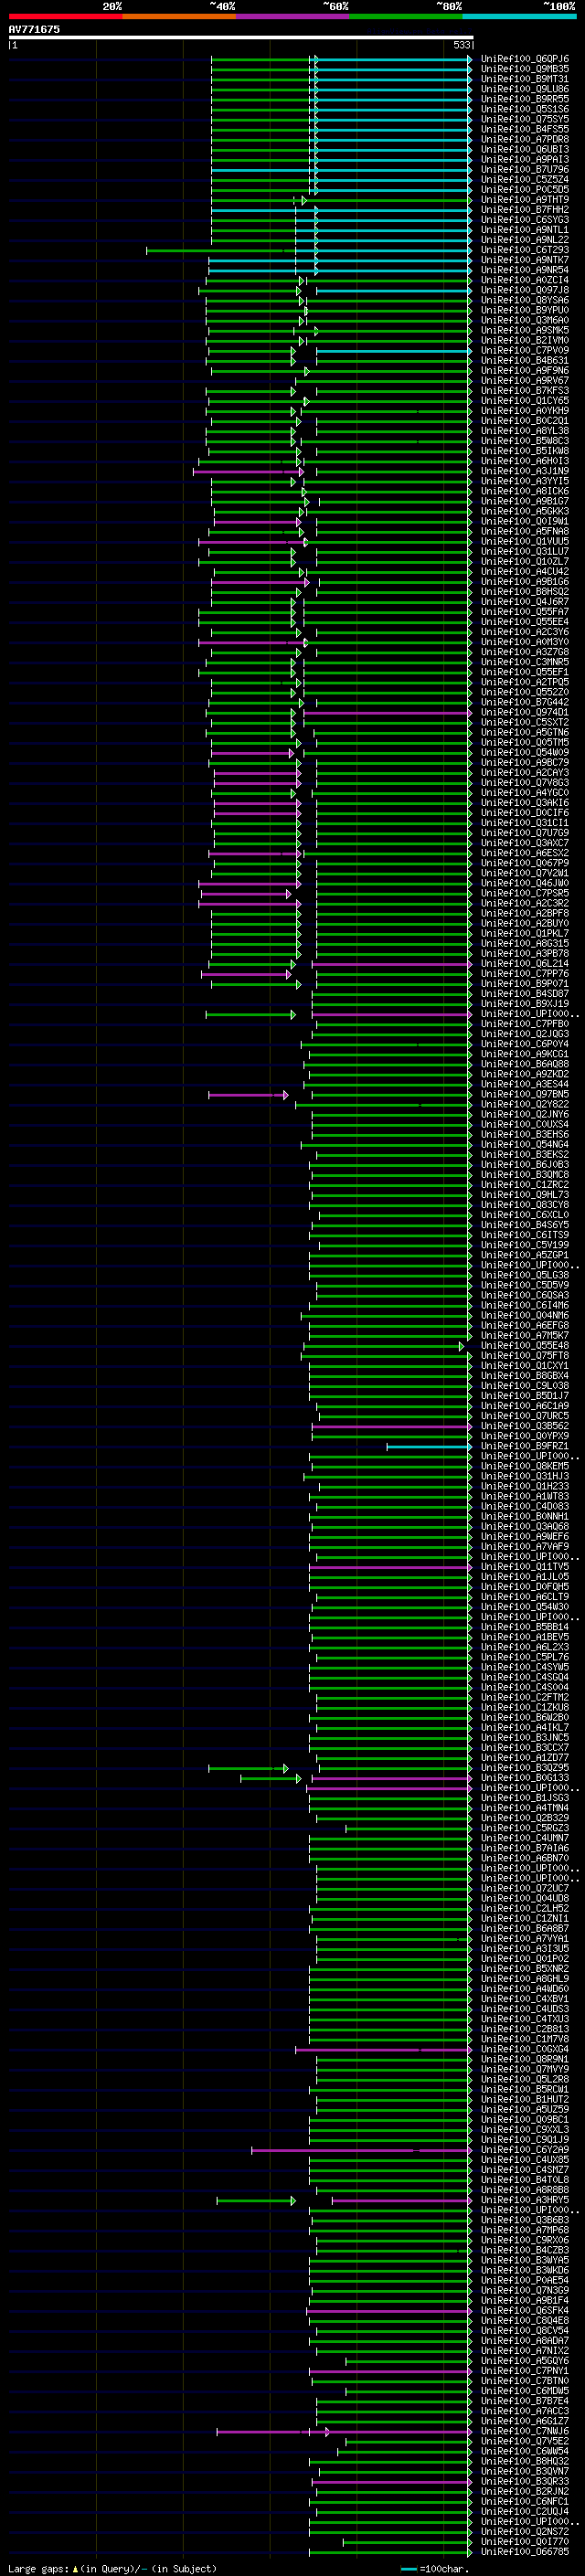Click label UniRef100_A9NTL1

click(x=525, y=230)
